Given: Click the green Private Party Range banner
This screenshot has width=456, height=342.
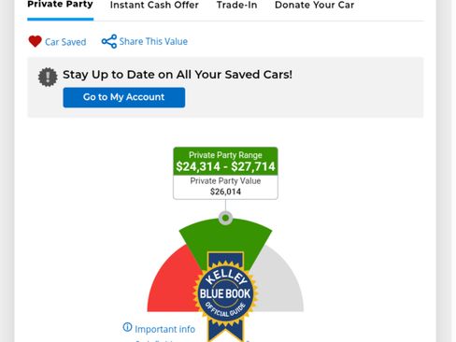Looking at the screenshot, I should [225, 161].
